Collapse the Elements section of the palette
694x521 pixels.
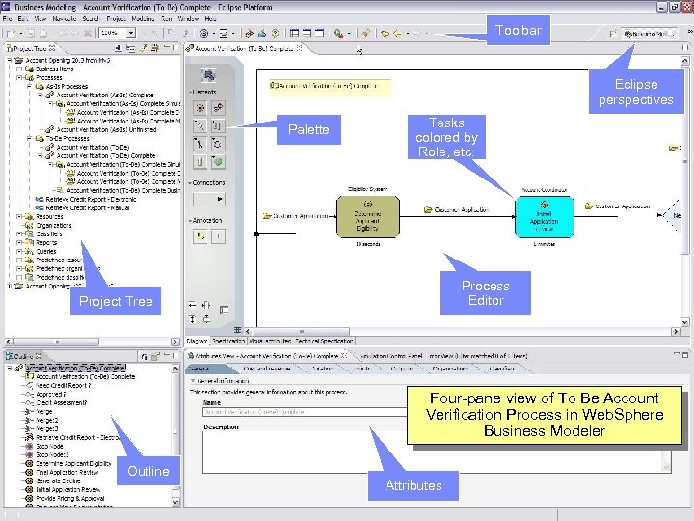click(191, 92)
